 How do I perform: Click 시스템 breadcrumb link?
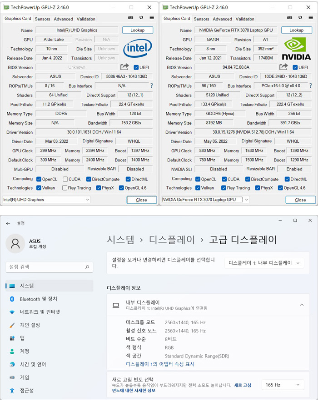[120, 240]
